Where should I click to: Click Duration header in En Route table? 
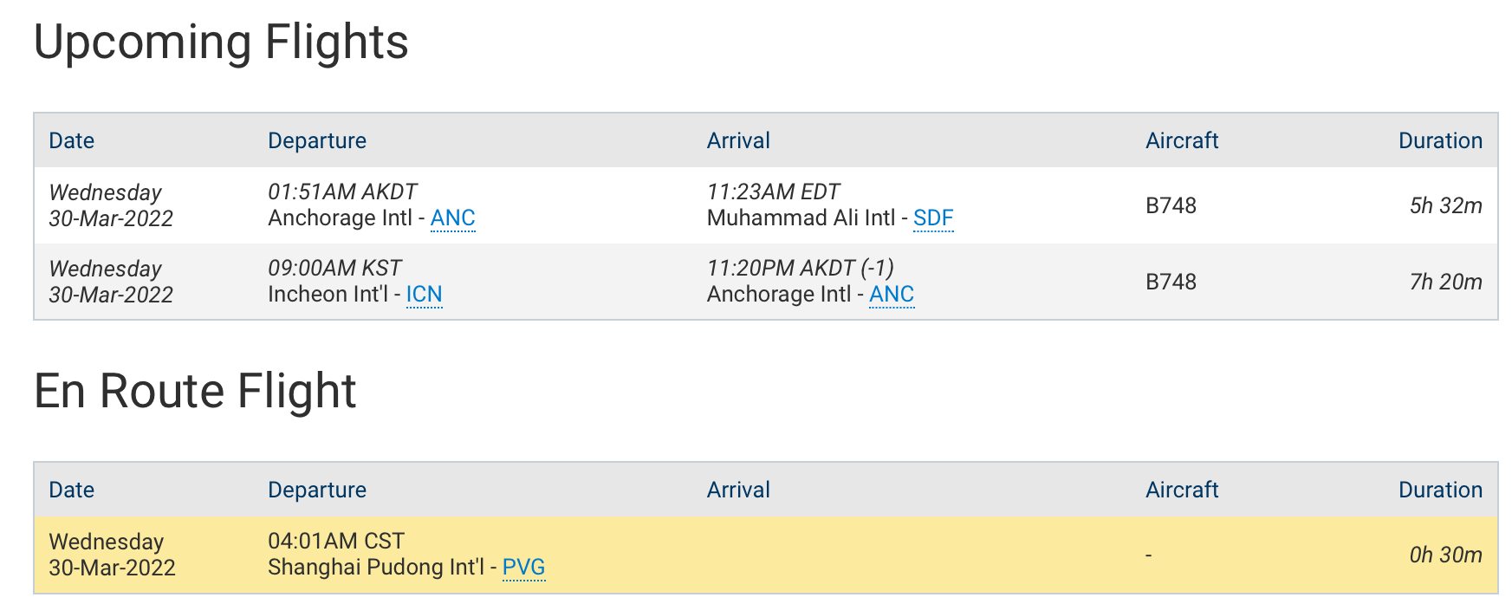[x=1440, y=490]
